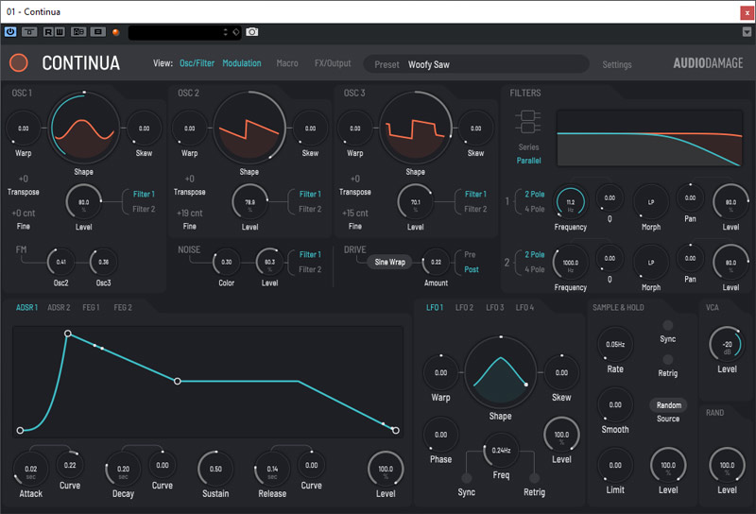Open the Settings page
Screen dimensions: 756x514
point(617,64)
